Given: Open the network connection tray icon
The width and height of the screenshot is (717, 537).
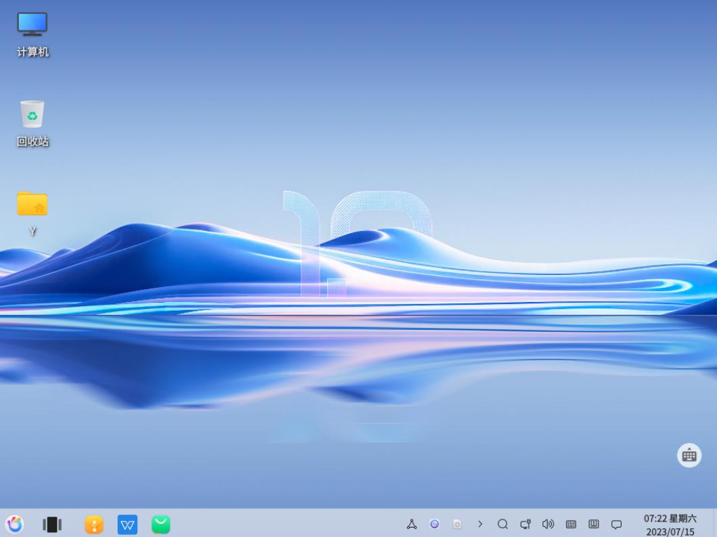Looking at the screenshot, I should pos(525,524).
